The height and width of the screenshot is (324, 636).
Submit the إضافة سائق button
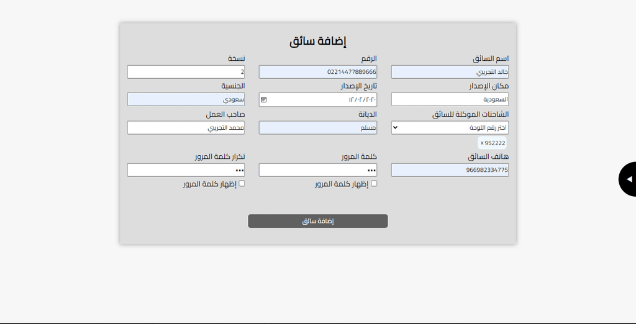[x=318, y=221]
